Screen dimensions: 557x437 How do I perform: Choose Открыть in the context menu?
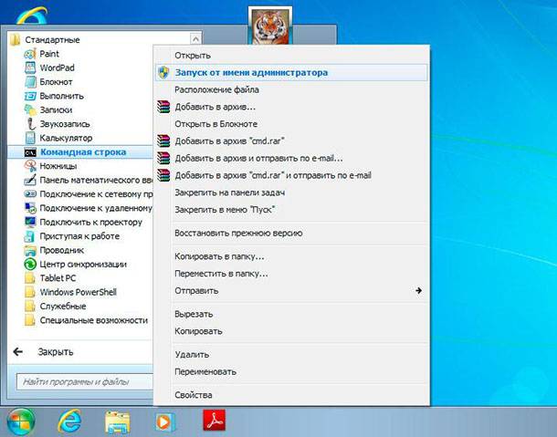point(291,56)
